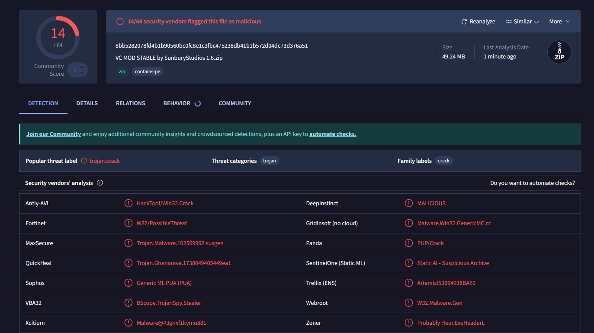Screen dimensions: 594x333
Task: Click the W32/PossibleThreat result
Action: click(x=162, y=223)
